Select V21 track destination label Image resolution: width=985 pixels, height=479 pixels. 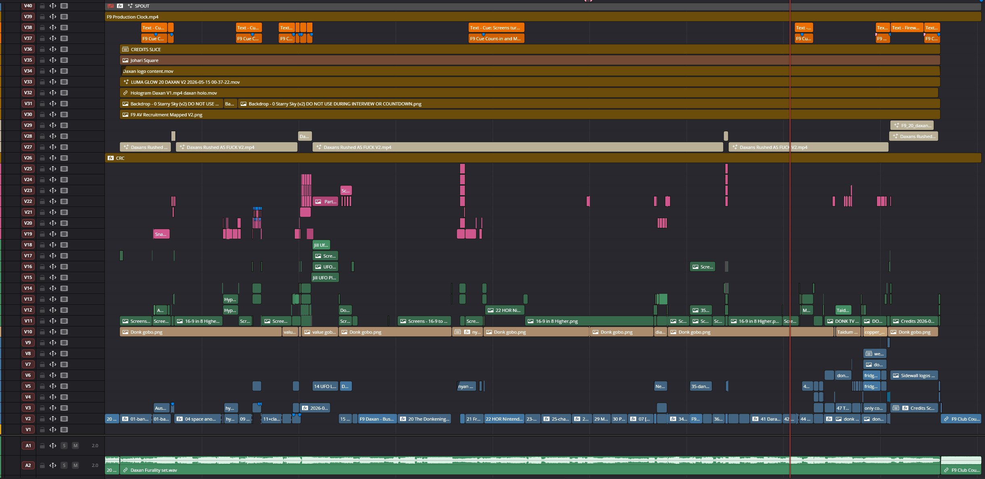(x=28, y=212)
